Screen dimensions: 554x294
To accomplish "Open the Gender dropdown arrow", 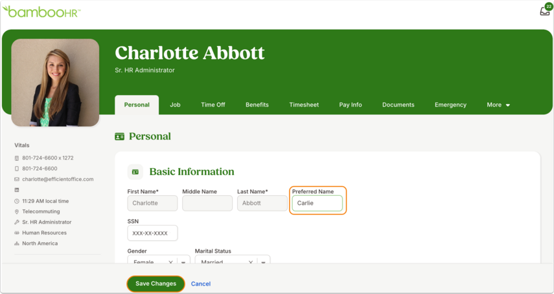I will 183,262.
